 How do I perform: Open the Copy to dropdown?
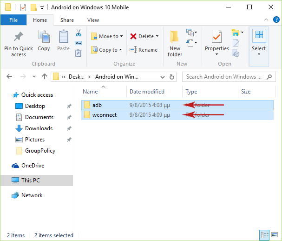(x=106, y=50)
